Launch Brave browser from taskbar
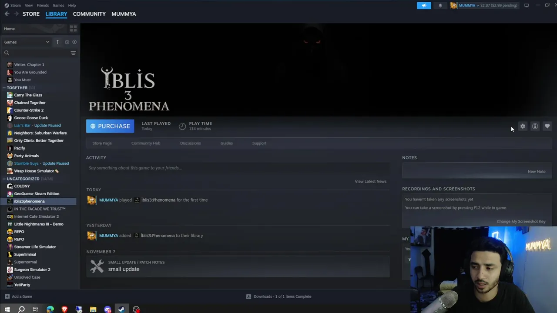Viewport: 557px width, 313px height. 64,310
